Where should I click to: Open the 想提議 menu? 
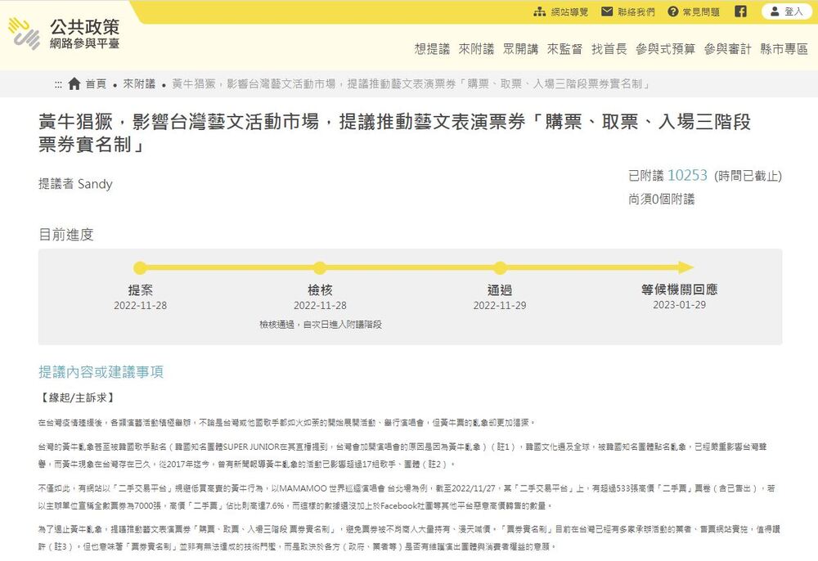(432, 49)
